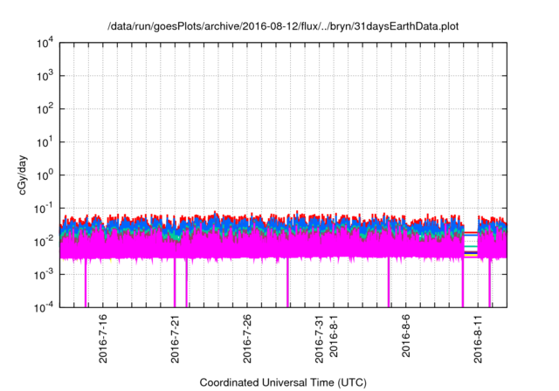
Task: Click the 2016-7-16 date label
Action: [103, 339]
